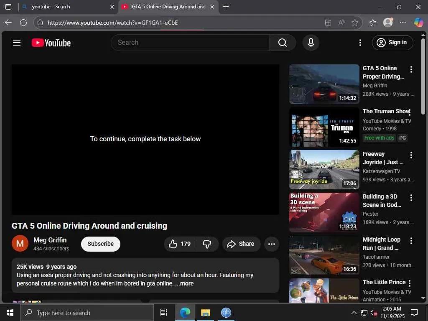Open Edge Settings and more menu
The image size is (428, 321).
[x=403, y=23]
